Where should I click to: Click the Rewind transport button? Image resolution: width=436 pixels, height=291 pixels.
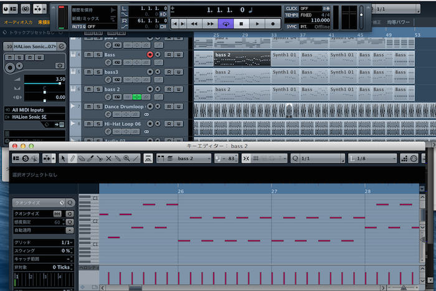pos(194,24)
